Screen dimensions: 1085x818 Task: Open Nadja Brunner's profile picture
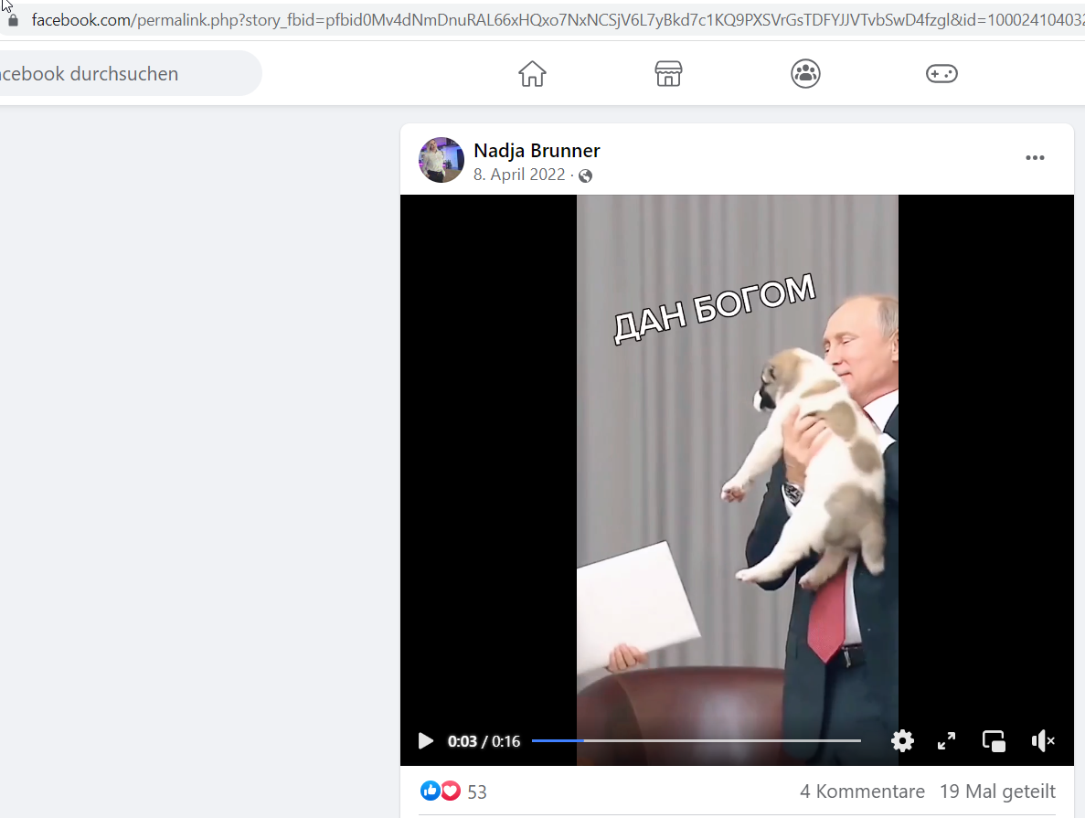[x=441, y=160]
